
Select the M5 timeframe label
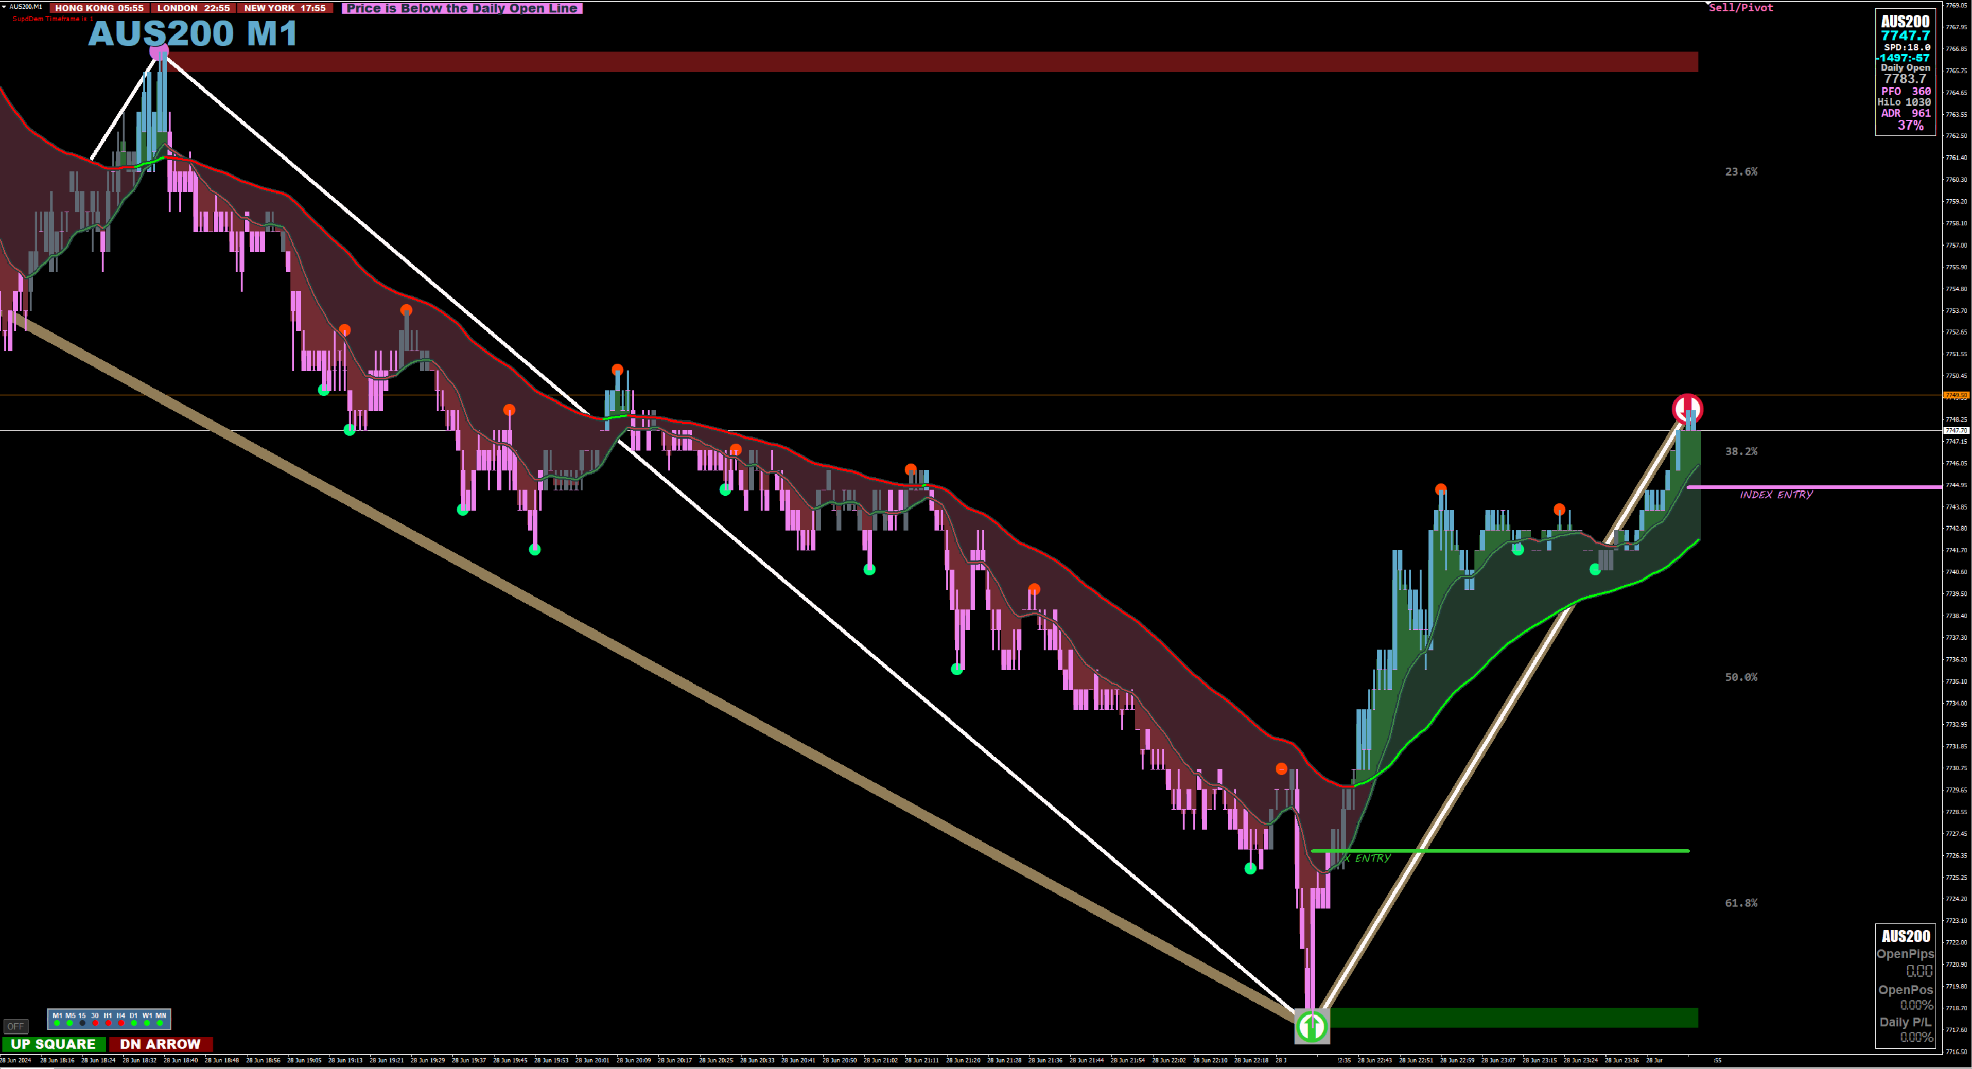pos(71,1015)
